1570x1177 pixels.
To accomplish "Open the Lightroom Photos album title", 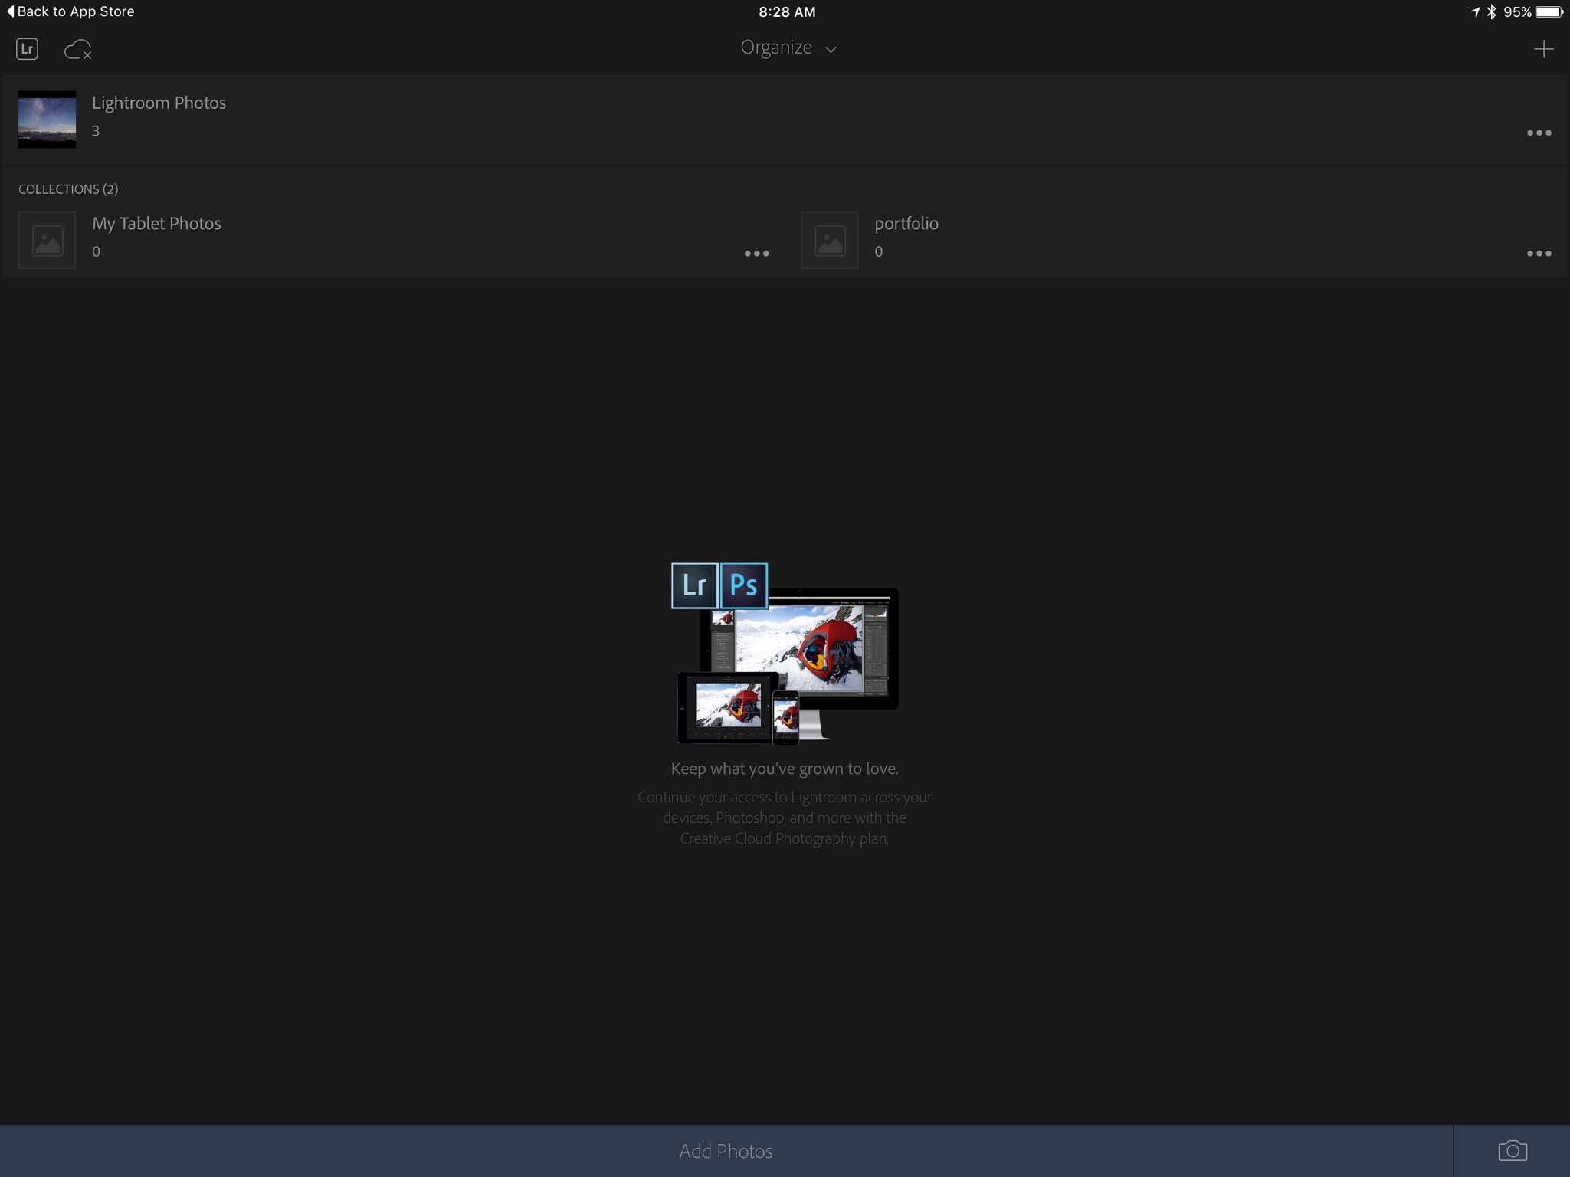I will tap(159, 103).
